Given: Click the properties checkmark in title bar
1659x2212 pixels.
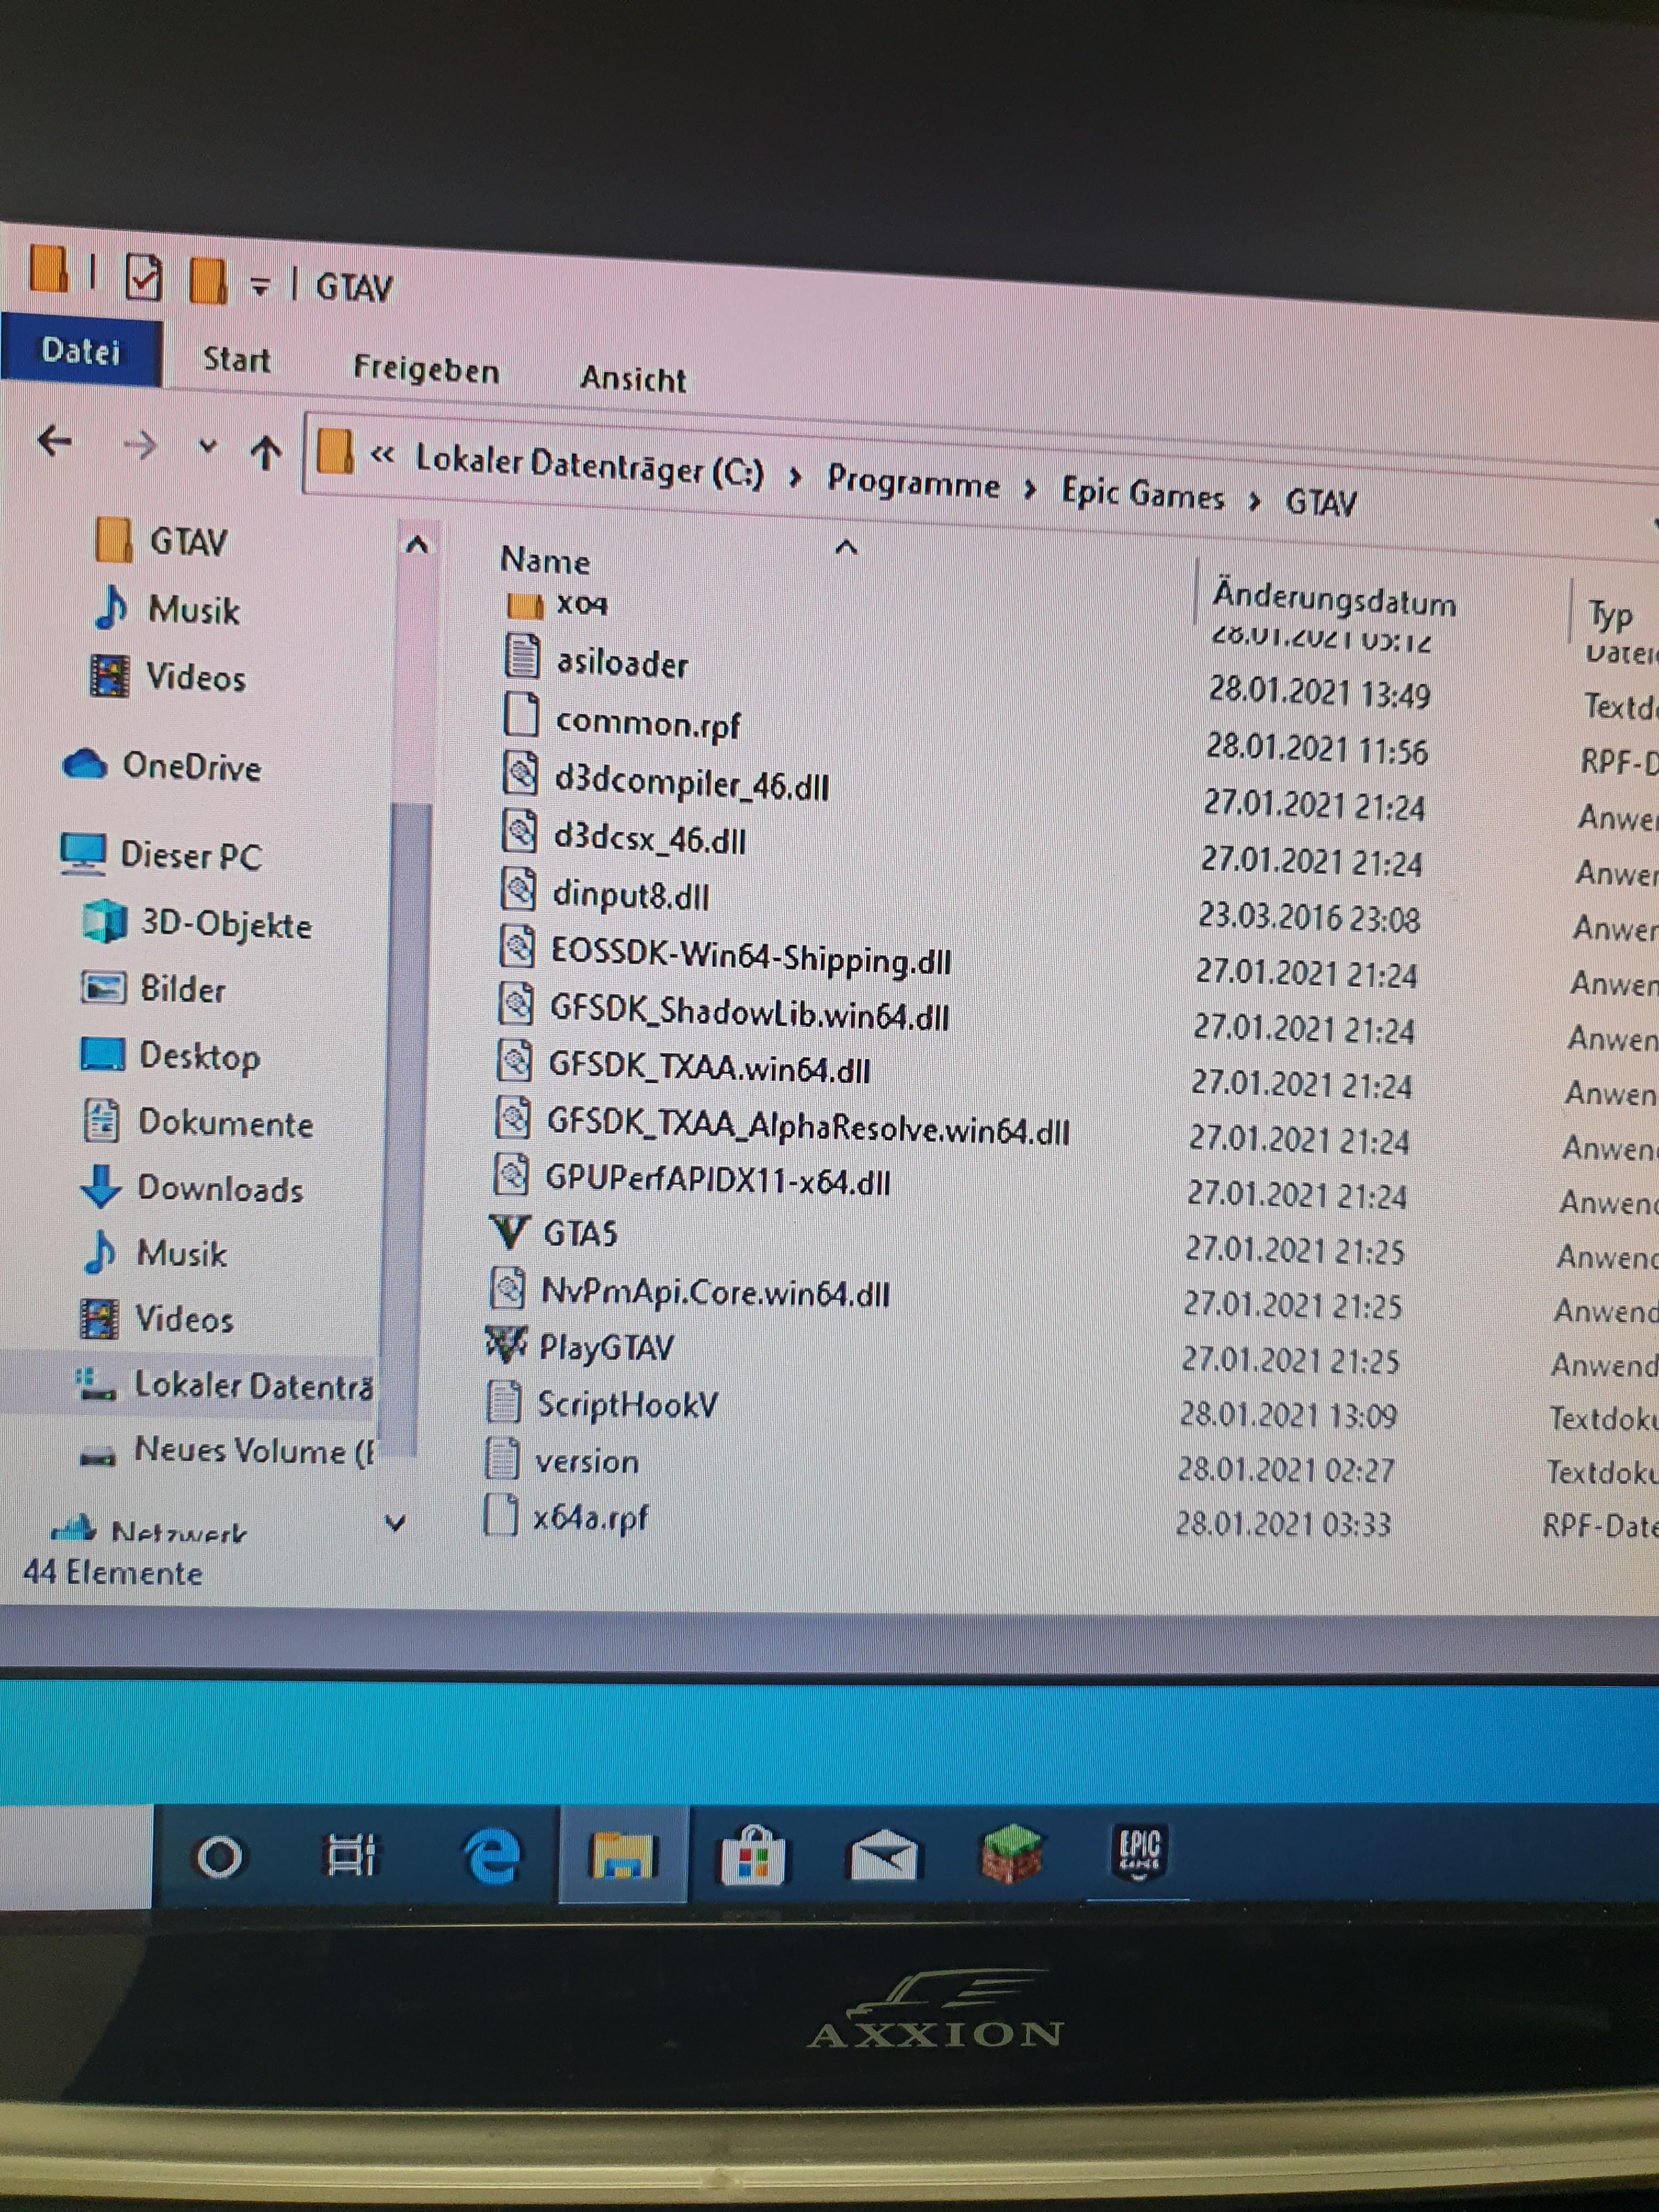Looking at the screenshot, I should coord(143,278).
